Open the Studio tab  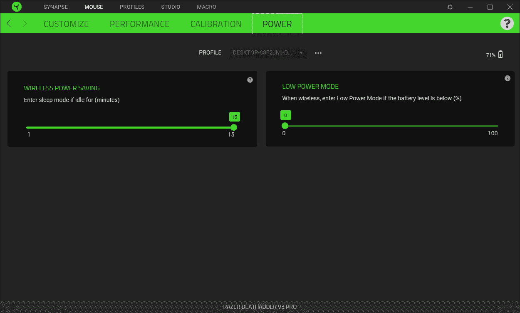171,7
